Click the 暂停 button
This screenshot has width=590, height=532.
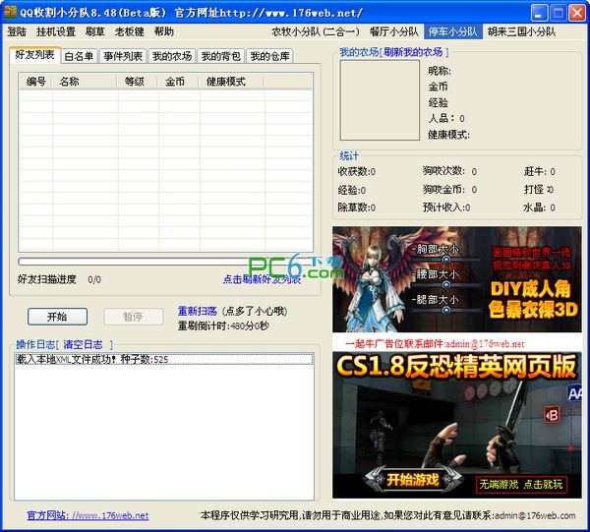[x=133, y=317]
